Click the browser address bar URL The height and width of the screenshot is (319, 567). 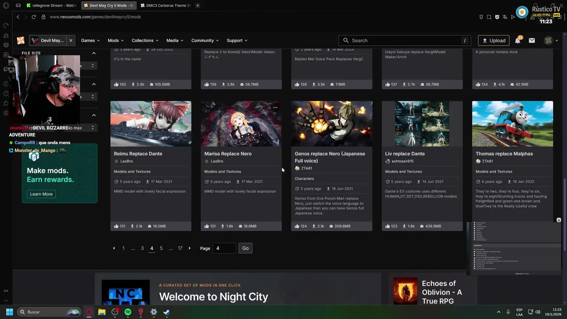tap(95, 17)
